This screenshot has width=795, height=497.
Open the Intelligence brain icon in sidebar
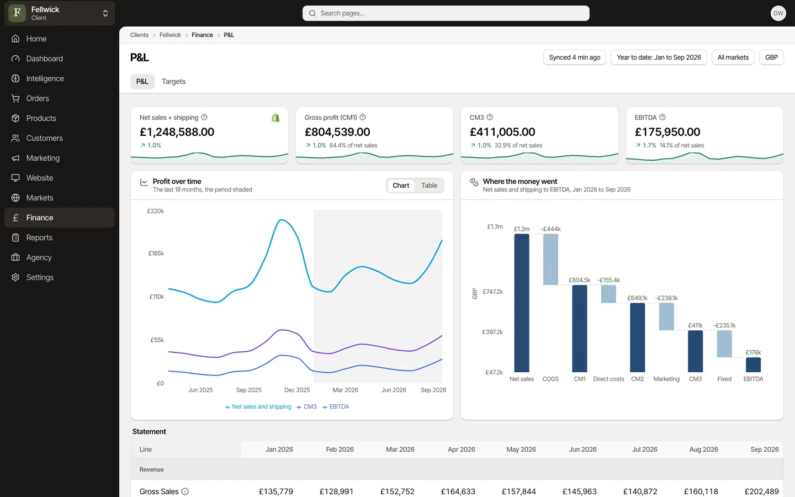[15, 78]
